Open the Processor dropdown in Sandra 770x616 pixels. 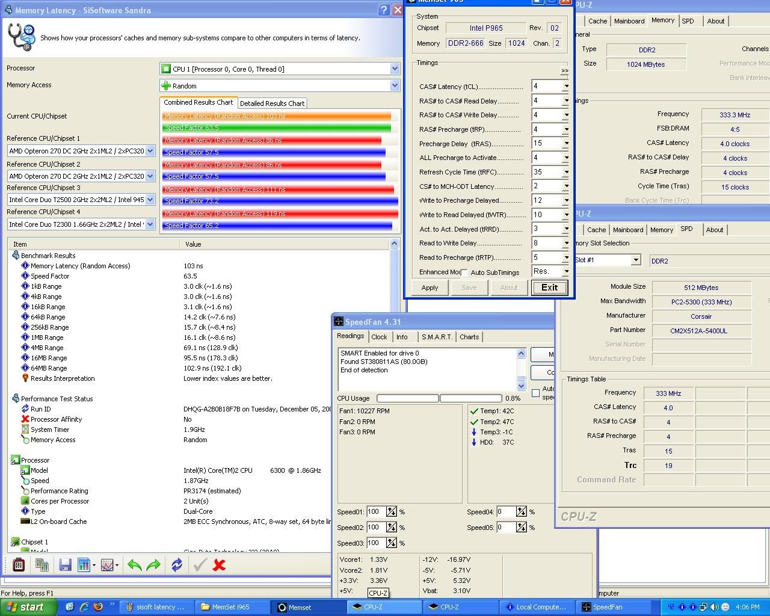point(395,69)
